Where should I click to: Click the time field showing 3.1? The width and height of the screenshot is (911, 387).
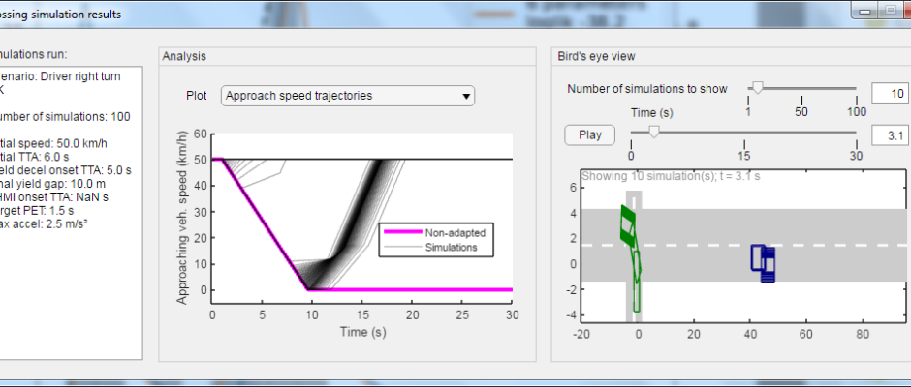pos(889,135)
